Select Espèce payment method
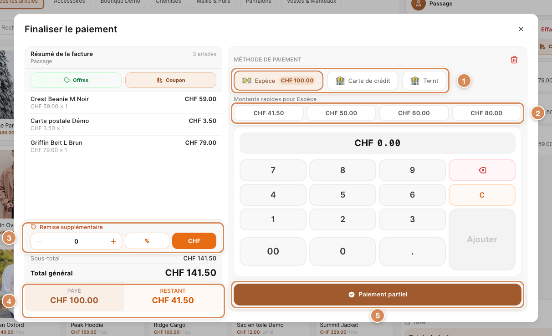This screenshot has width=552, height=336. (x=278, y=81)
